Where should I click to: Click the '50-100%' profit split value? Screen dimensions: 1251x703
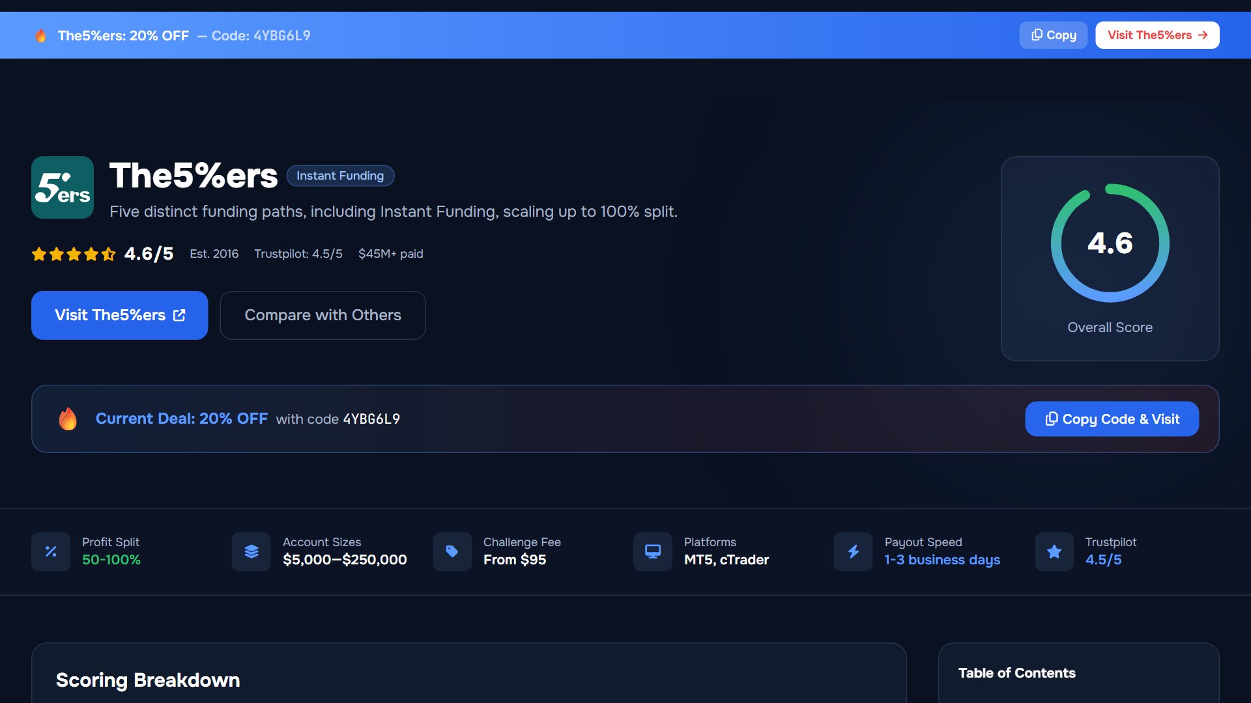tap(111, 560)
